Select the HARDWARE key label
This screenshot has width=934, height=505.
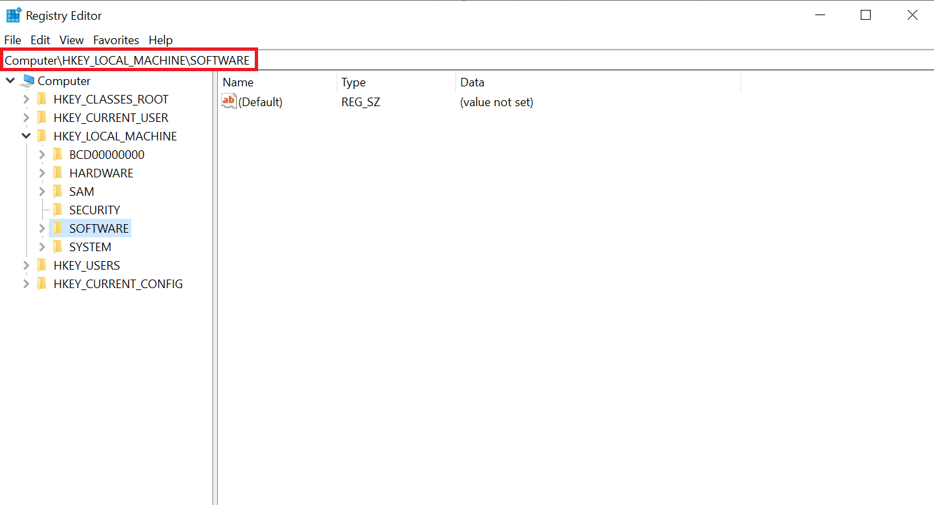[x=102, y=173]
